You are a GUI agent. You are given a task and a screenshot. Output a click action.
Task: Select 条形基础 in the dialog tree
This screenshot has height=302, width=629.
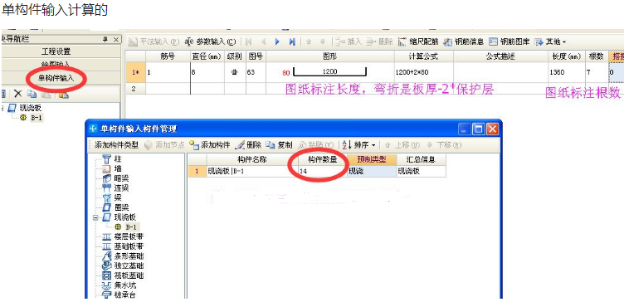[124, 256]
